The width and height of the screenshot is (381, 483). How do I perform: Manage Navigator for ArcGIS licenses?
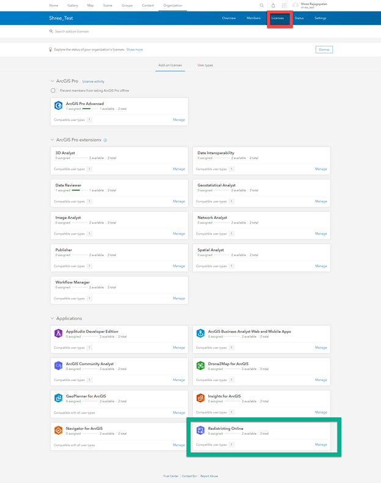pyautogui.click(x=179, y=445)
